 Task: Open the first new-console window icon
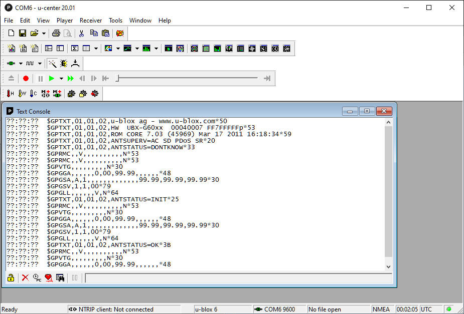tap(11, 49)
